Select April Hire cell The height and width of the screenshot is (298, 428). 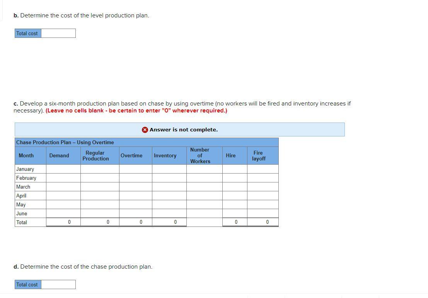(x=235, y=196)
